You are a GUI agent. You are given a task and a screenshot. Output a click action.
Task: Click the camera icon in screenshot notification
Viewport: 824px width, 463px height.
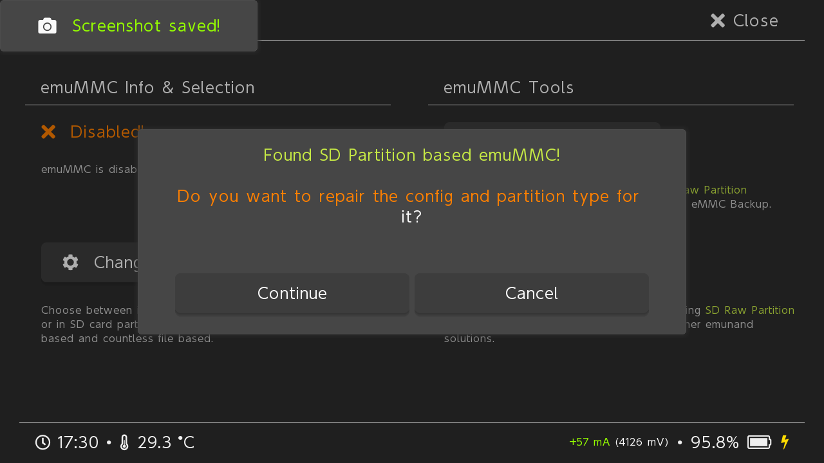(x=47, y=26)
